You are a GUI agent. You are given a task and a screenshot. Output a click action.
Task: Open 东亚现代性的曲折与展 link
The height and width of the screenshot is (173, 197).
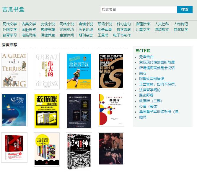point(157,62)
